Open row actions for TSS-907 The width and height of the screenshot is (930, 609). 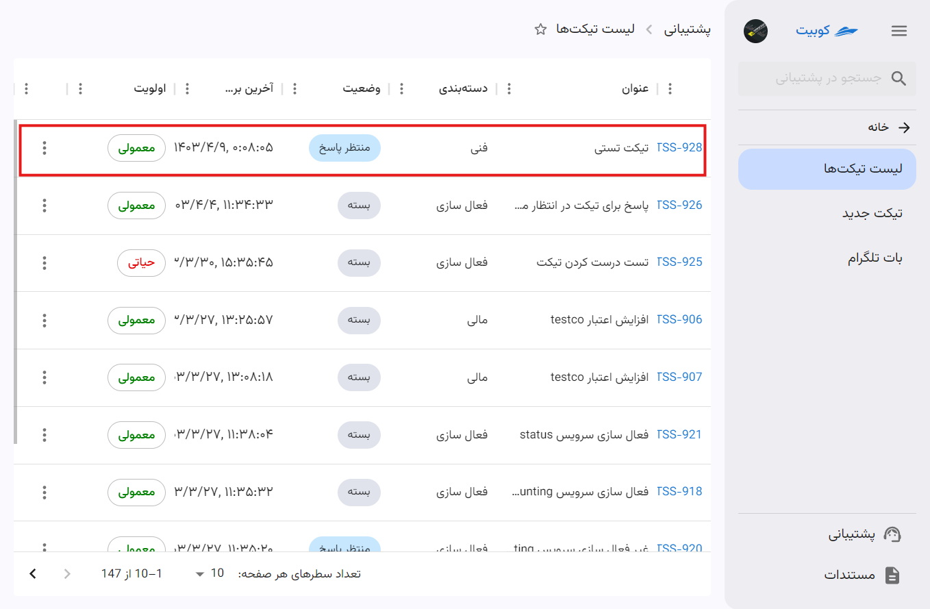(x=45, y=377)
